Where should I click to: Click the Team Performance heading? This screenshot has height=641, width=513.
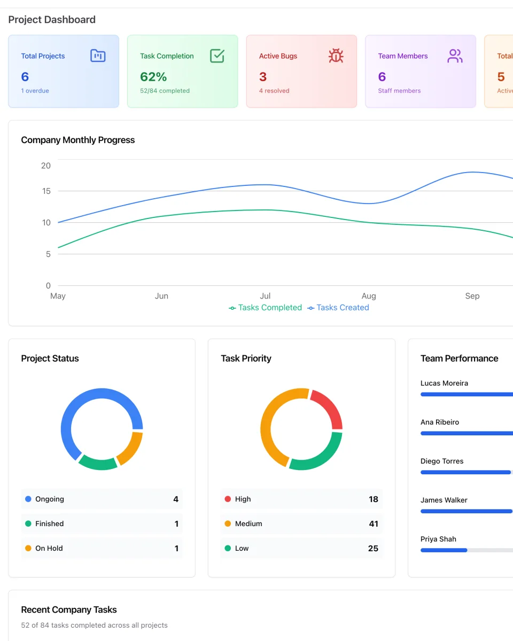coord(460,358)
